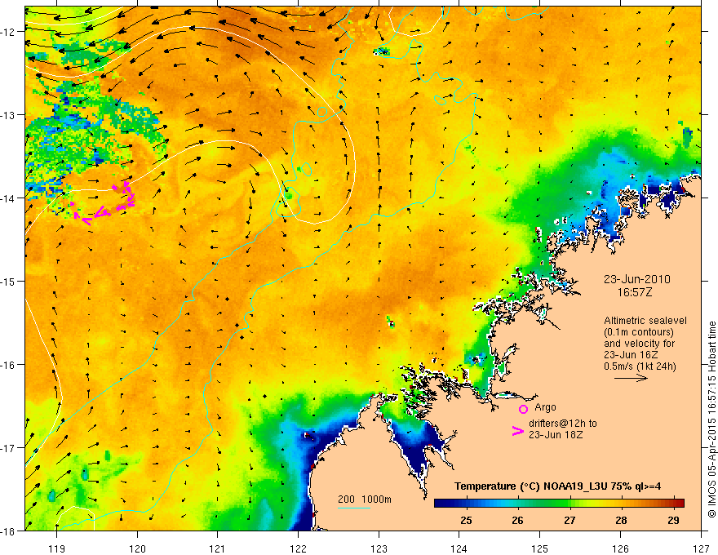The height and width of the screenshot is (555, 718).
Task: Click longitude axis label 120
Action: (x=137, y=548)
